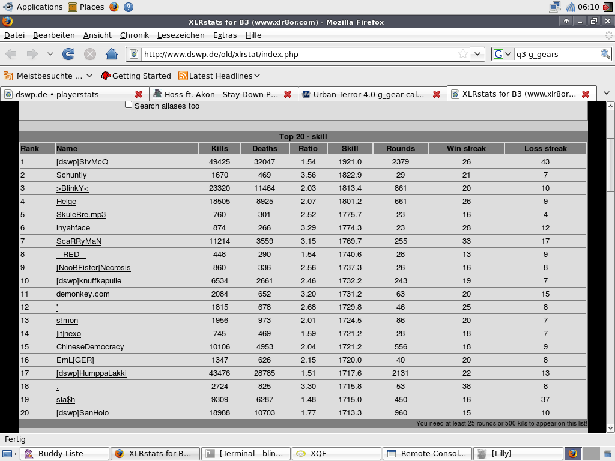Open the ChineseDemocracy player link
The image size is (615, 461).
tap(90, 347)
